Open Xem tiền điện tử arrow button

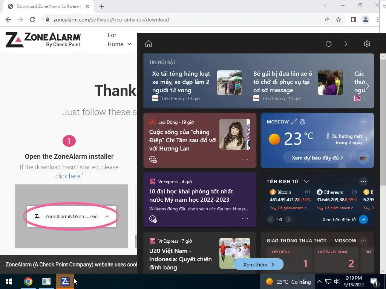point(363,219)
